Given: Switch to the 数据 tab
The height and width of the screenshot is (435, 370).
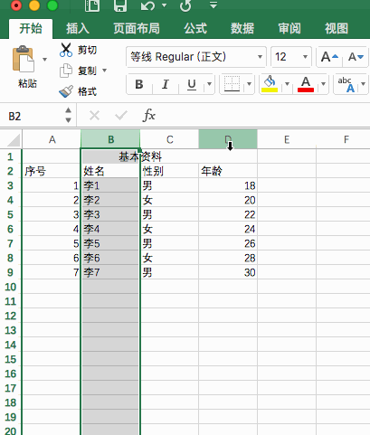Looking at the screenshot, I should click(x=242, y=29).
